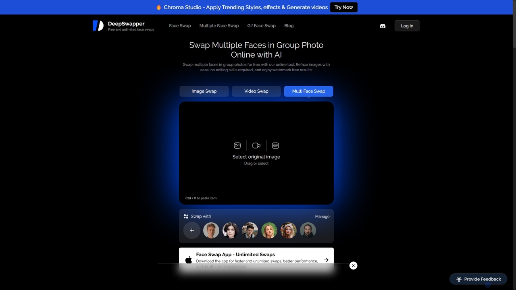Viewport: 516px width, 290px height.
Task: Add a new face with plus button
Action: (192, 230)
